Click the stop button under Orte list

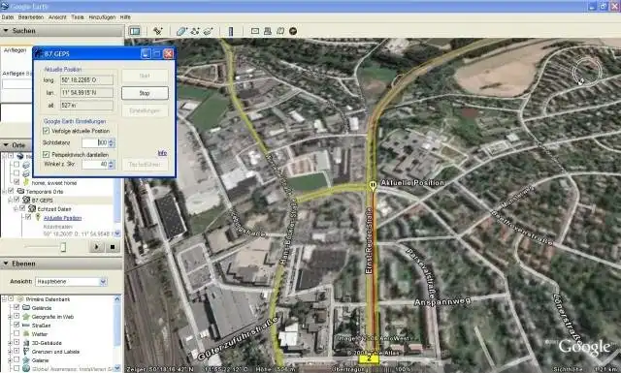[x=113, y=247]
